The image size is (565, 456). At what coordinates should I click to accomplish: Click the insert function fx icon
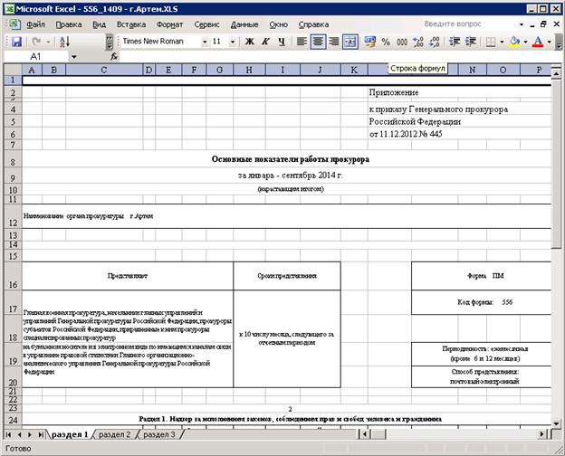[x=89, y=56]
